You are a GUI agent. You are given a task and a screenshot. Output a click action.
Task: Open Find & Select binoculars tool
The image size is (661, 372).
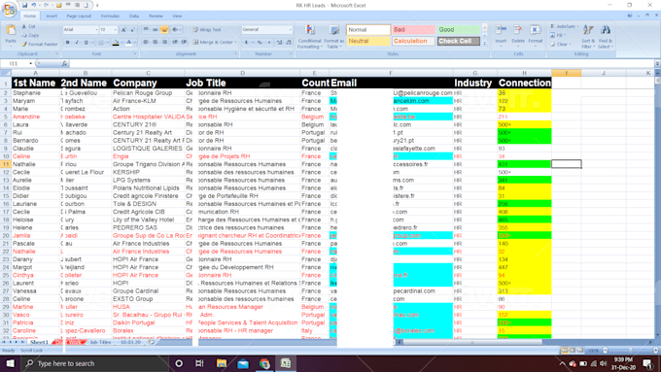tap(605, 37)
